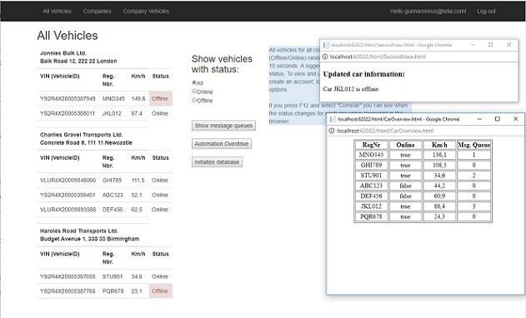Click the SecondView window address bar URL
Screen dimensions: 526x318
coord(378,57)
